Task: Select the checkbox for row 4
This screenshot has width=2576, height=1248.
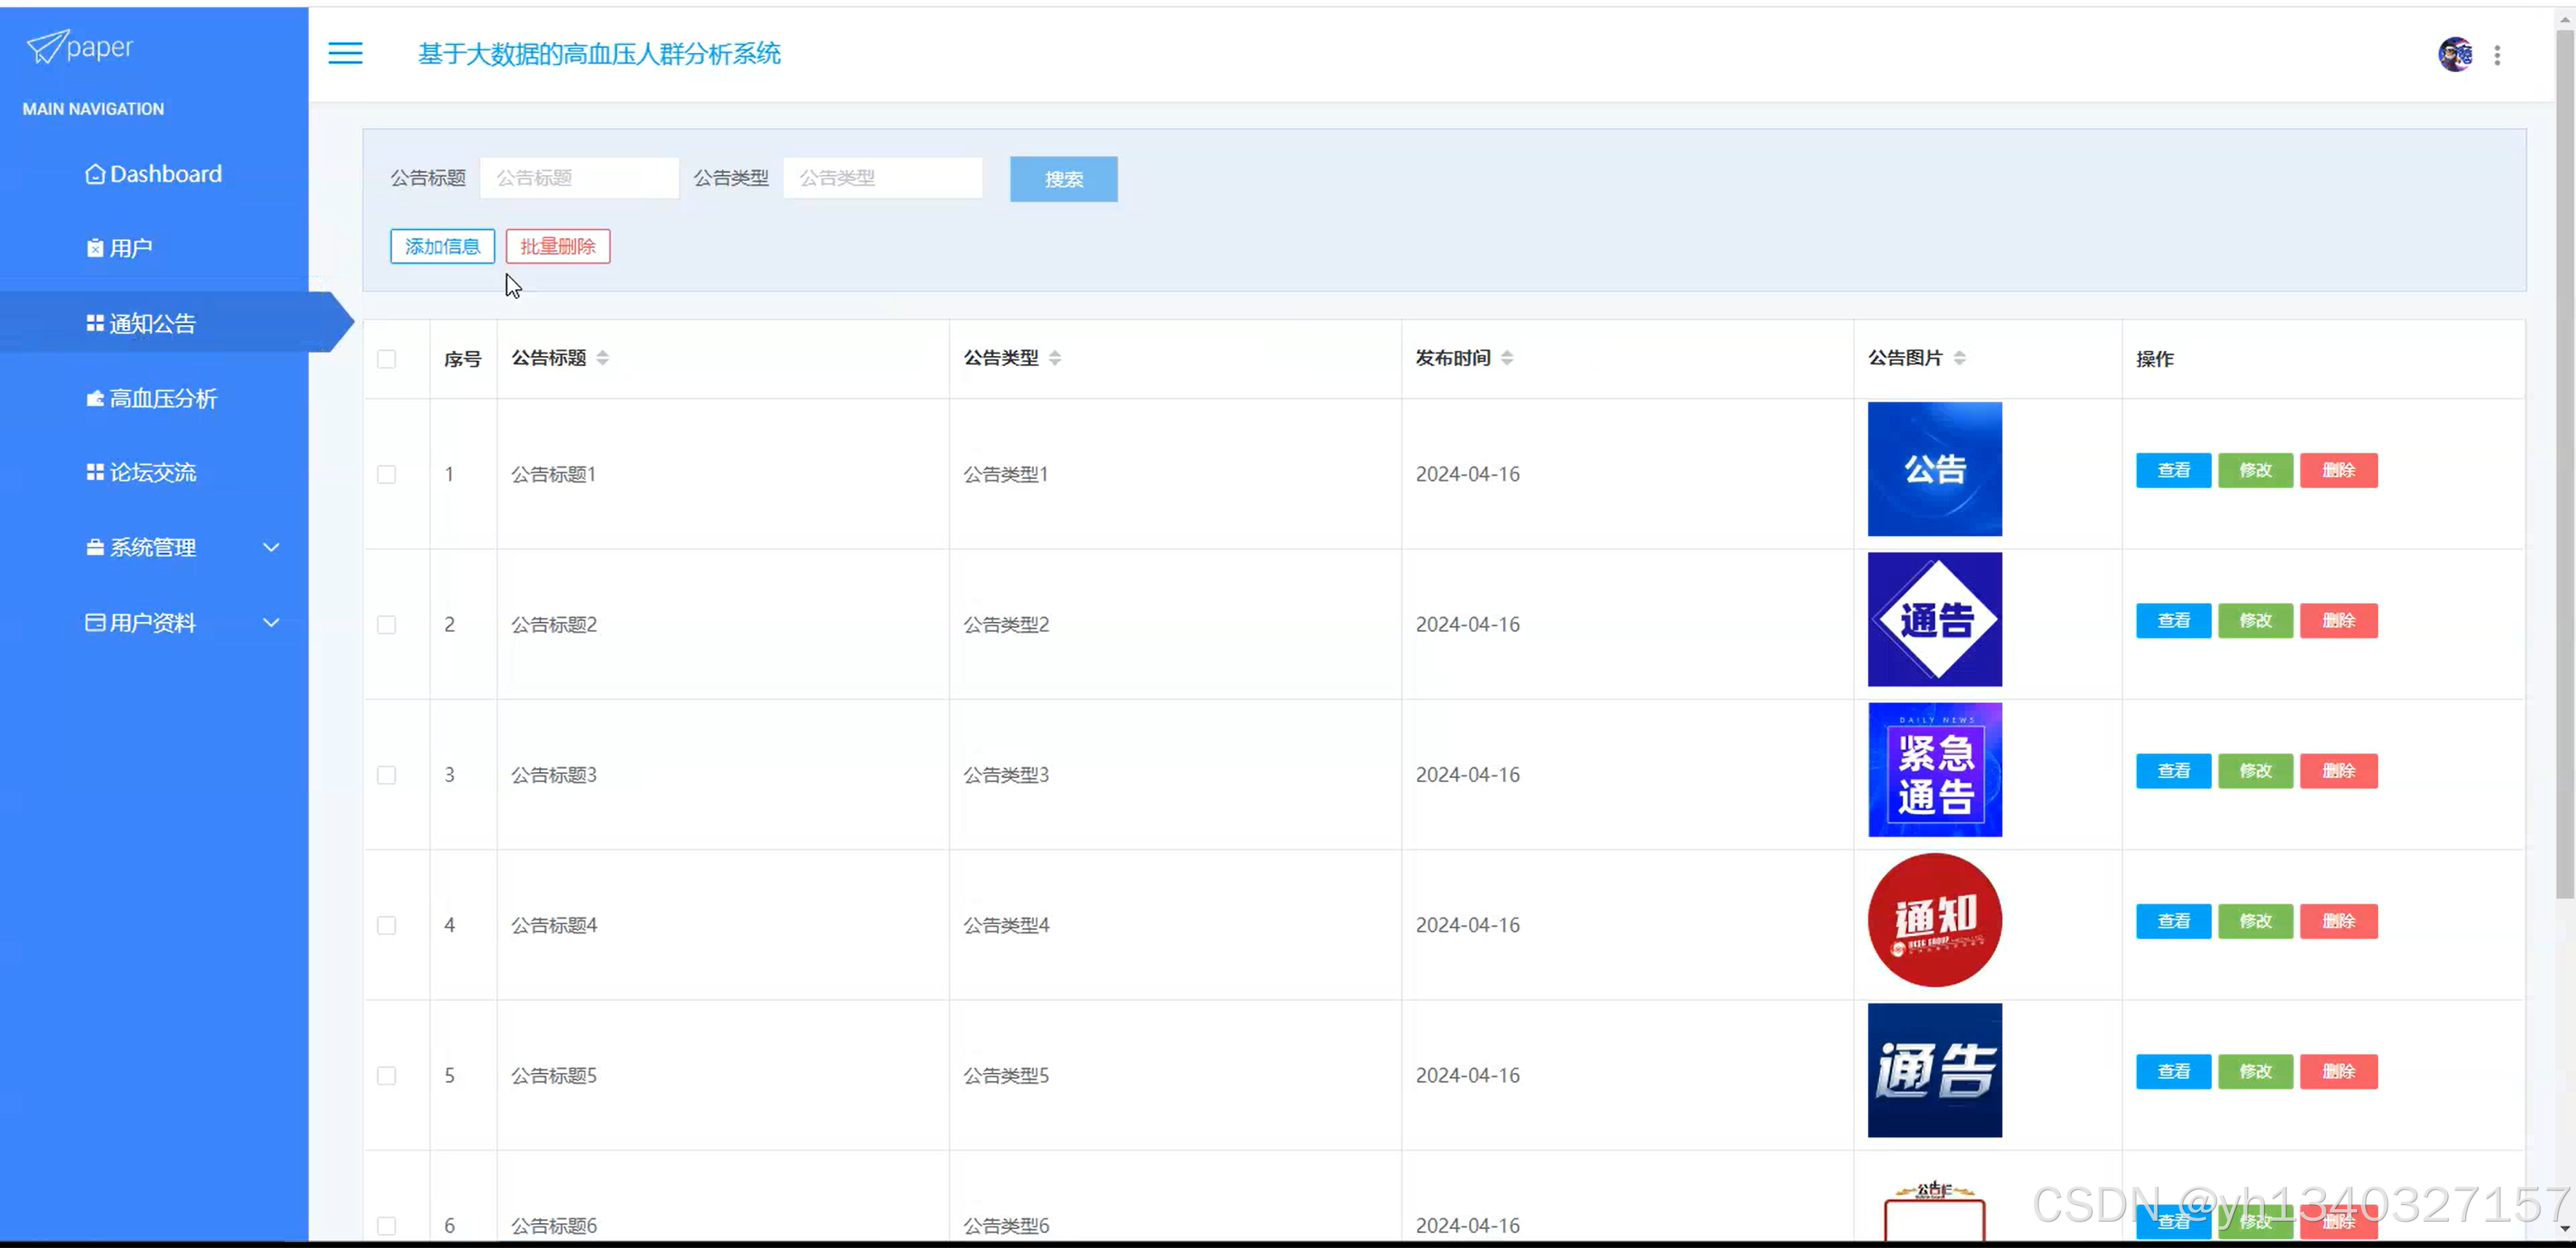Action: (x=386, y=925)
